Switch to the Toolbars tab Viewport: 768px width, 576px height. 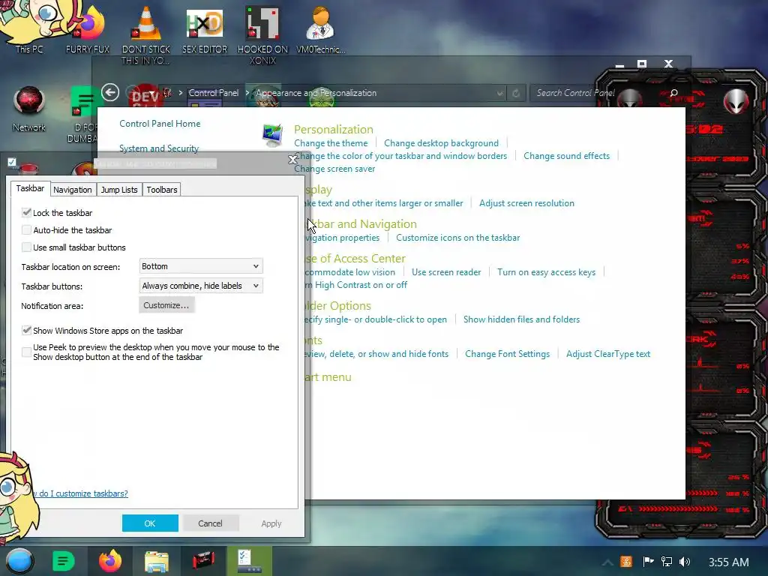(x=162, y=190)
